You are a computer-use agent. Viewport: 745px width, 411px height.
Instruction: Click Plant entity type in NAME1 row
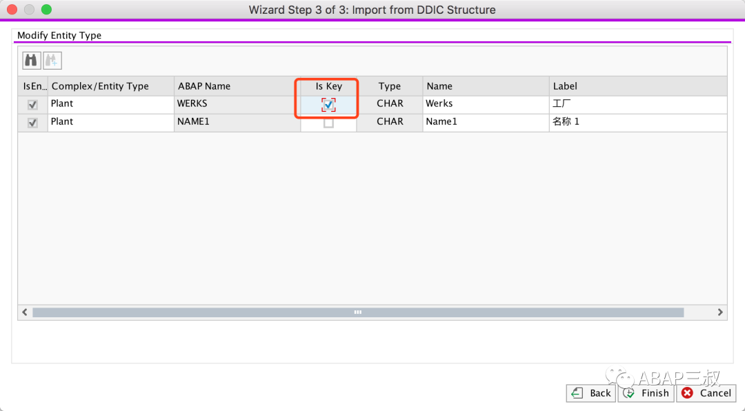click(110, 123)
